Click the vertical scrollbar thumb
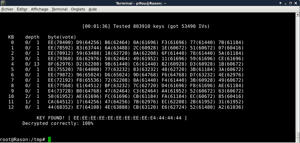The height and width of the screenshot is (143, 300). (x=298, y=136)
